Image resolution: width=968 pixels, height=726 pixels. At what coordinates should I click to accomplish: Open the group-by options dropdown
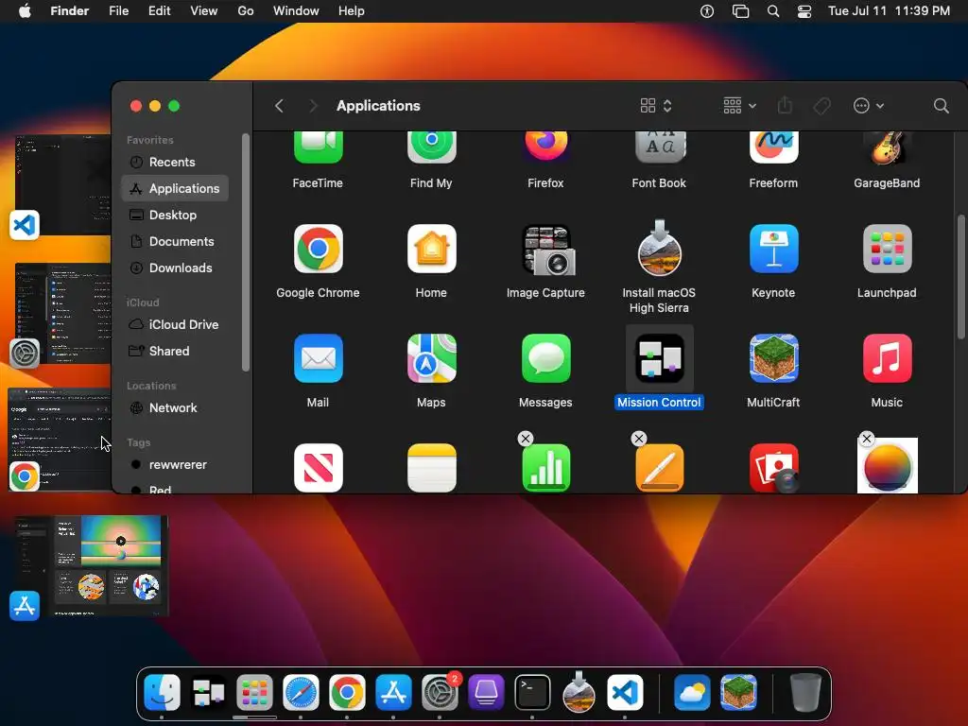click(x=739, y=106)
